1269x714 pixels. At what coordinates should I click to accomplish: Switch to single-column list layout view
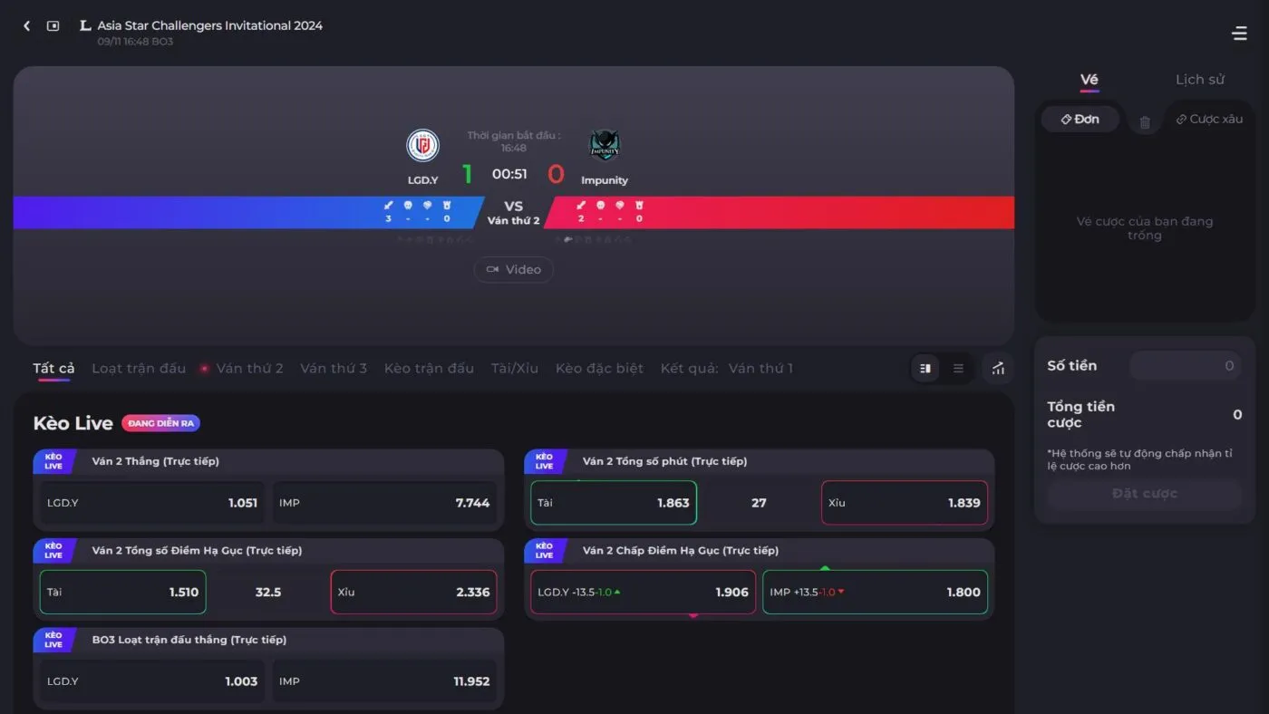tap(958, 369)
